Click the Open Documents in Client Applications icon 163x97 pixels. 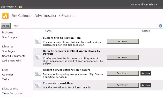(x=38, y=57)
